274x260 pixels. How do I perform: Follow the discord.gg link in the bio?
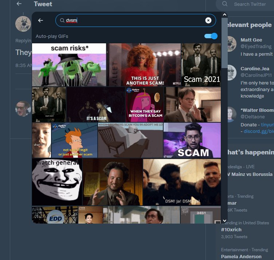click(259, 131)
